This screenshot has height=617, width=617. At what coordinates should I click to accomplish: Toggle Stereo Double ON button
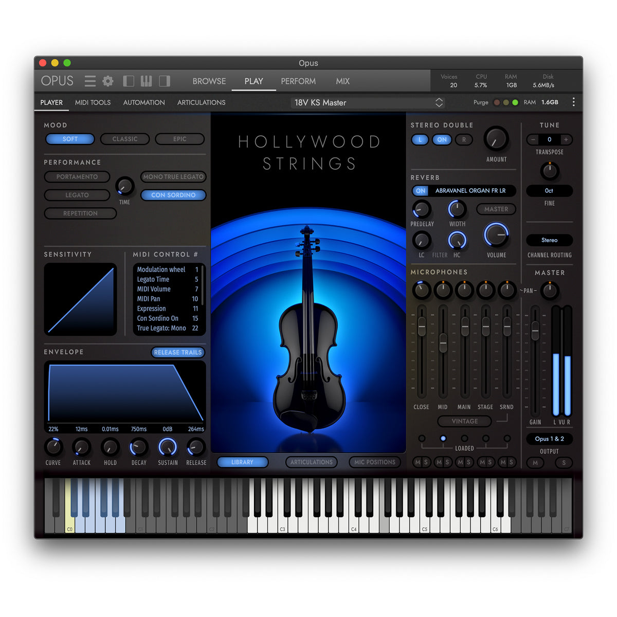[x=442, y=140]
